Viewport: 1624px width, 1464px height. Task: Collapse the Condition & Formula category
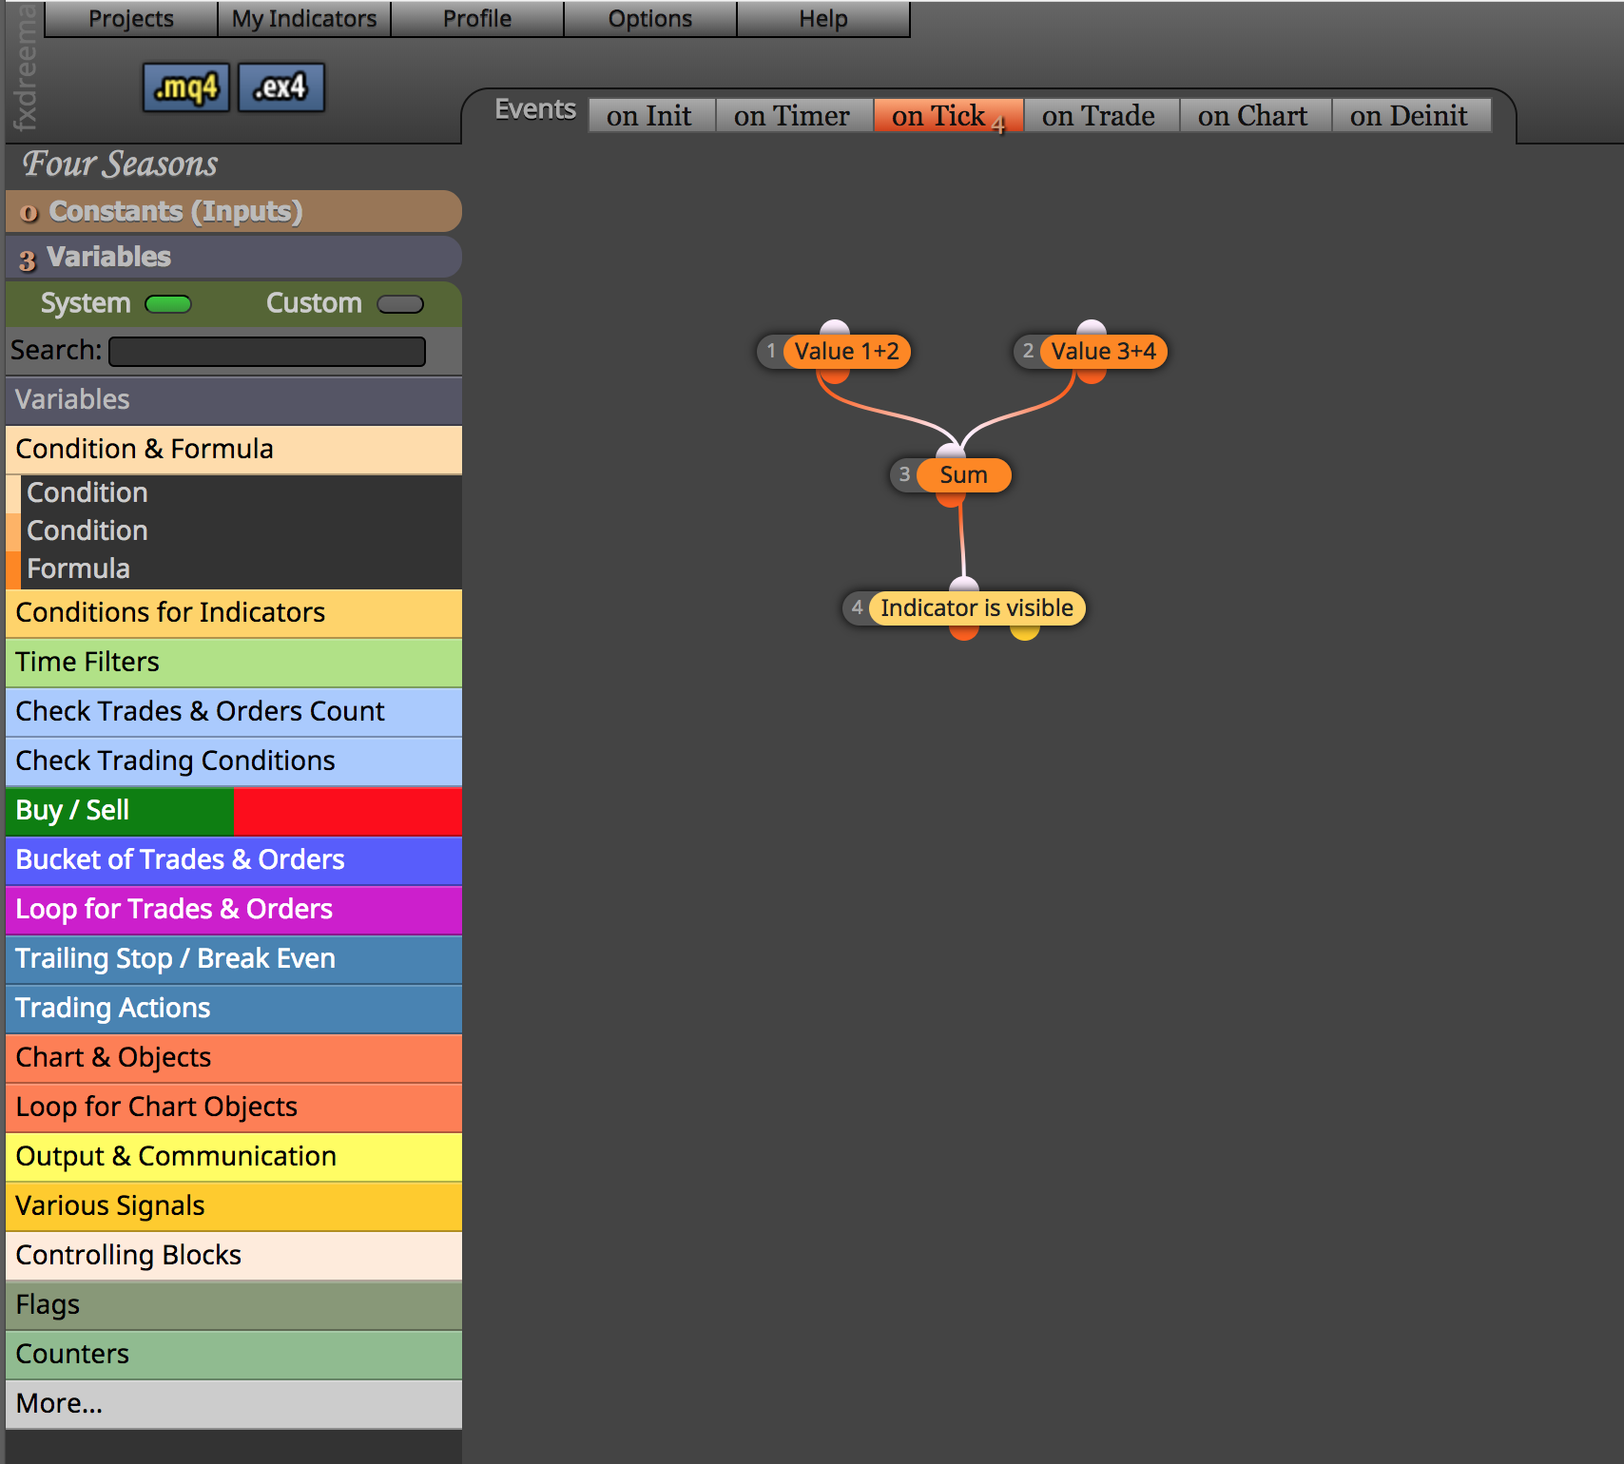[x=234, y=450]
